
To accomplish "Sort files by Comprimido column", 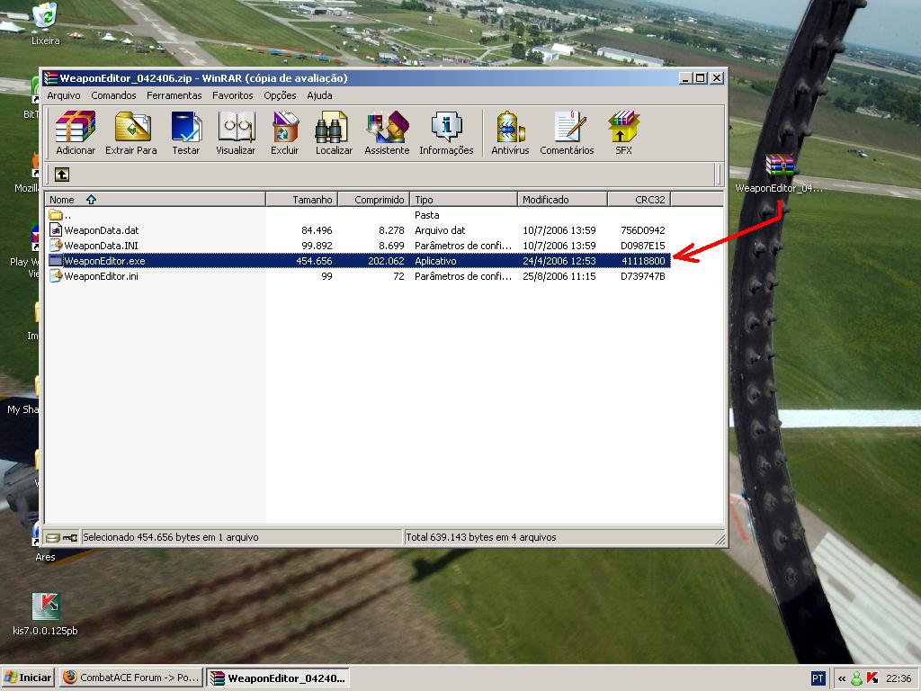I will (373, 200).
